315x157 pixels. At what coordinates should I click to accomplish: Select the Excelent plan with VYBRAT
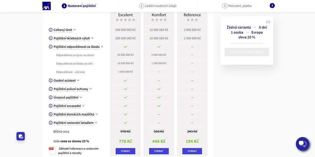click(x=125, y=151)
